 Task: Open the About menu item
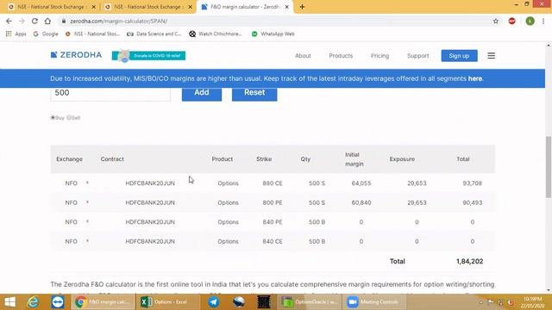pyautogui.click(x=303, y=55)
